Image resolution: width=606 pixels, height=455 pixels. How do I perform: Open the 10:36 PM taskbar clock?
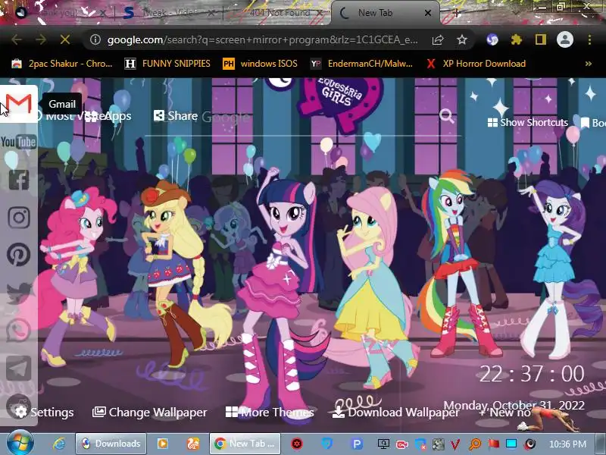point(567,444)
